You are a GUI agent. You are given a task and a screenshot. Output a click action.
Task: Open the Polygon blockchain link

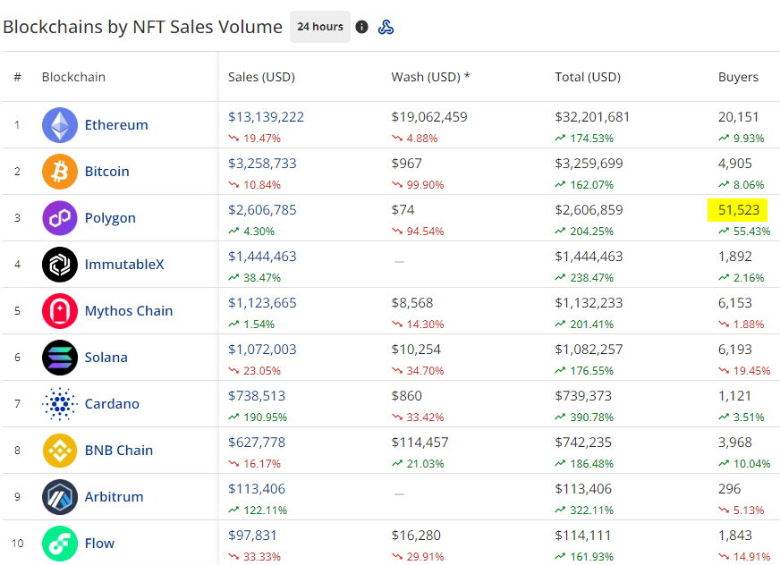pyautogui.click(x=110, y=218)
